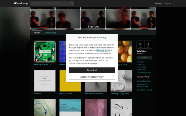
Task: Open the pink textured album cover
Action: click(x=96, y=108)
